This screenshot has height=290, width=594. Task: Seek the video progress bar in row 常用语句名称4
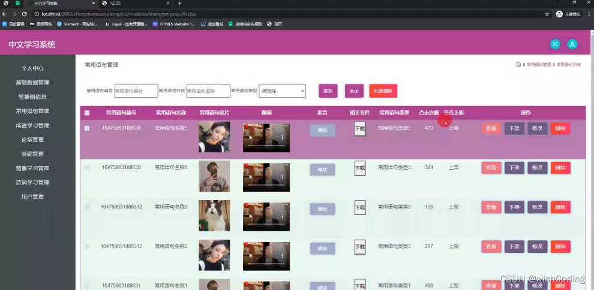(266, 185)
